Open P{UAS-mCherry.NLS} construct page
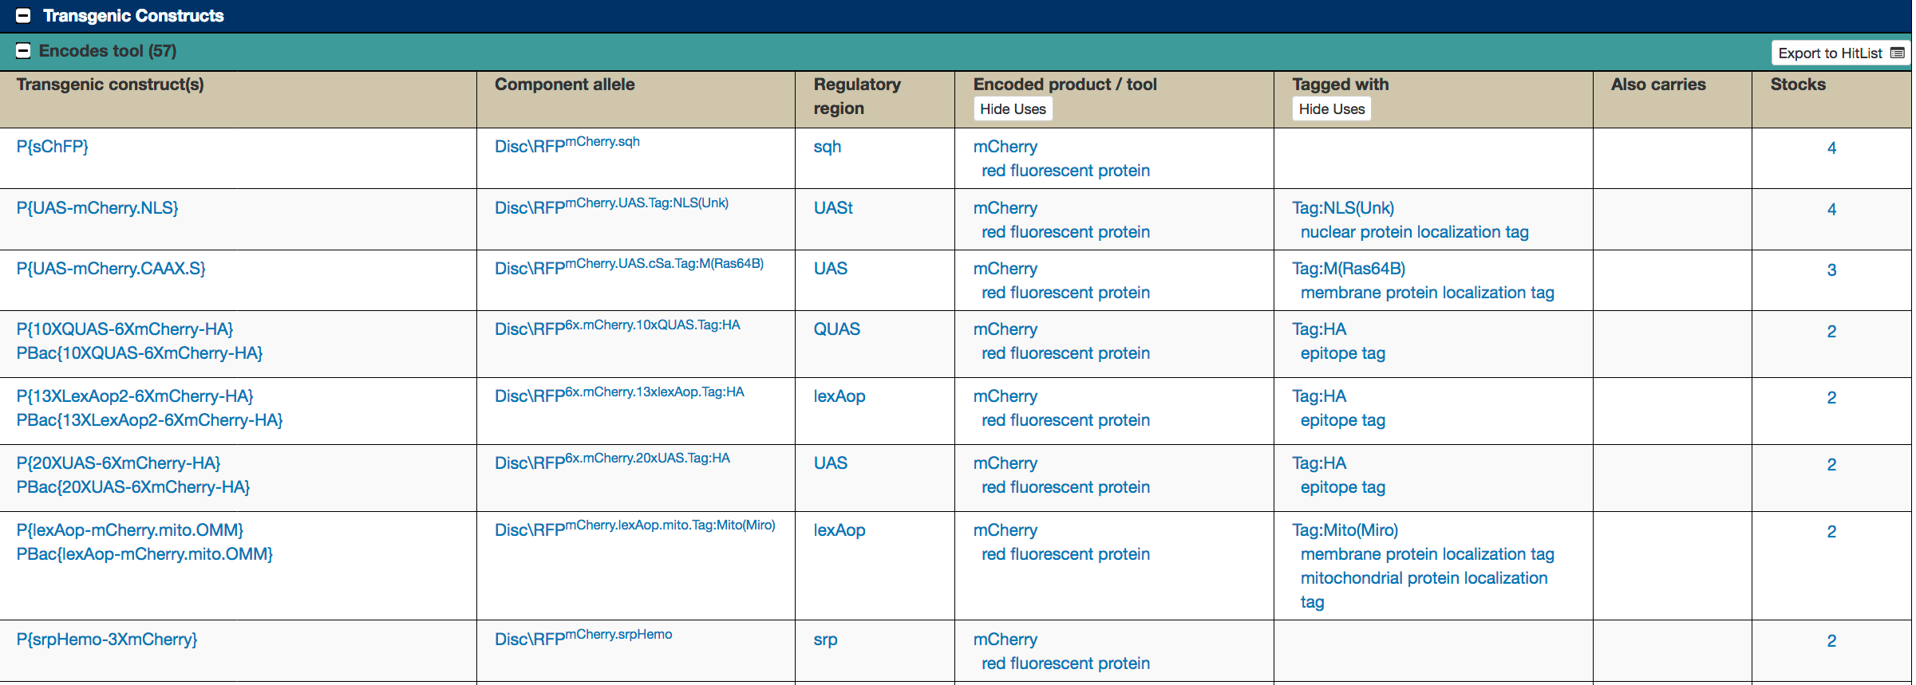The width and height of the screenshot is (1916, 685). [97, 208]
